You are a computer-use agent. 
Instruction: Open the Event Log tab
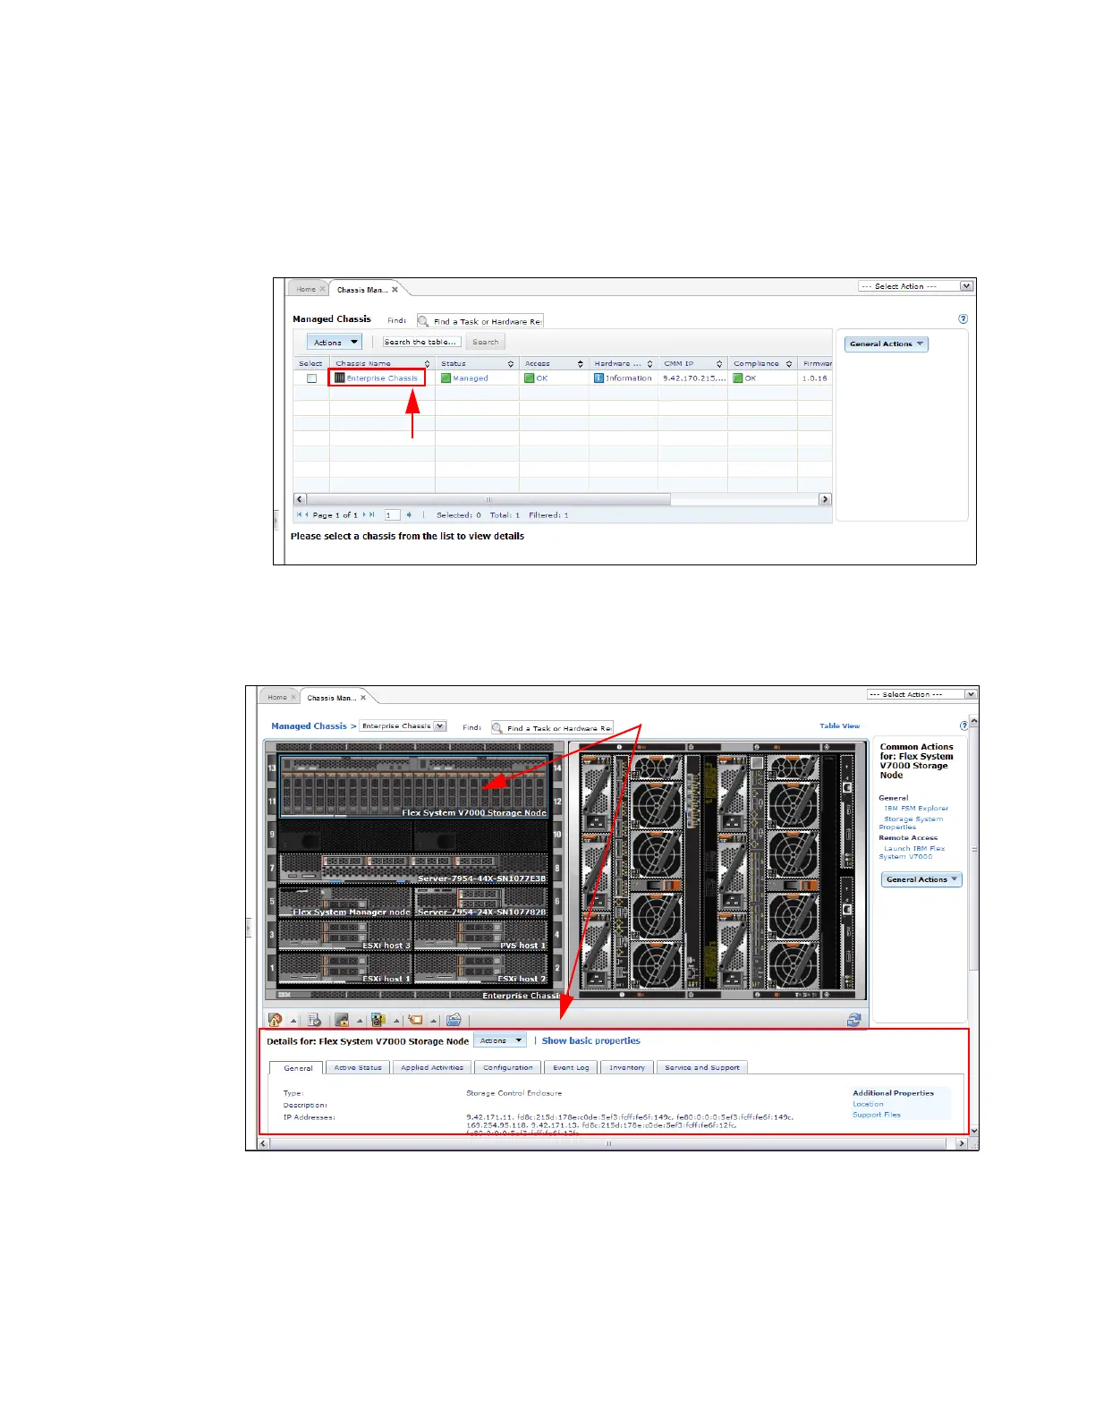pyautogui.click(x=571, y=1067)
